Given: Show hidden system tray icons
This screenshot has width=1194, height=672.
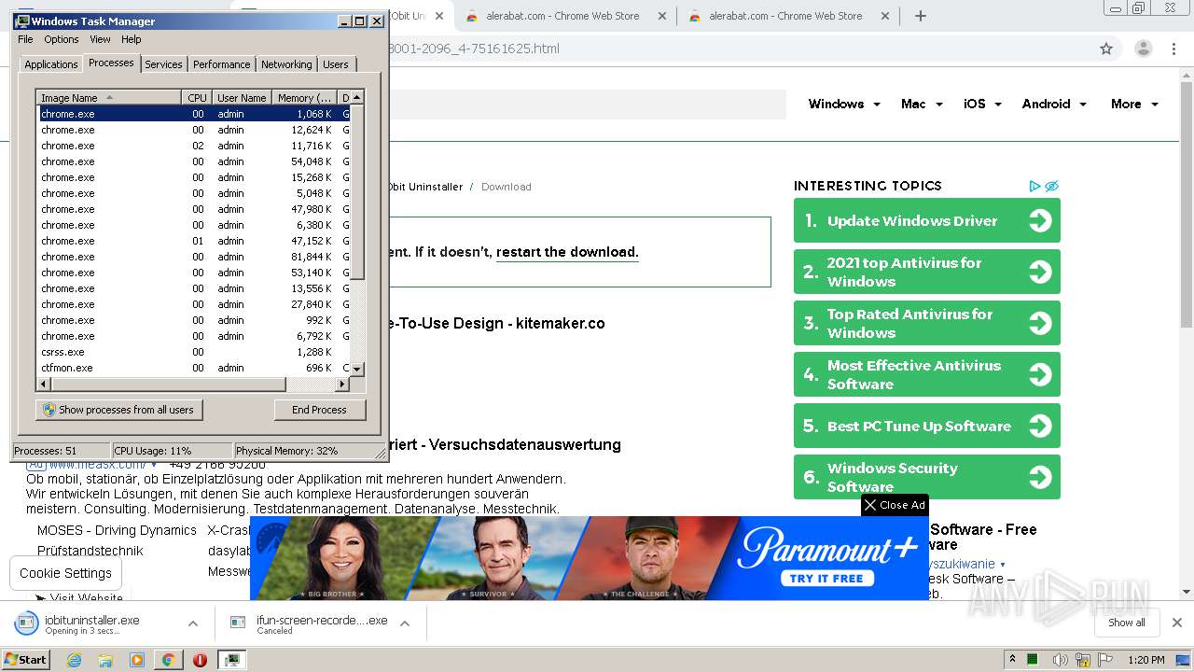Looking at the screenshot, I should click(x=1013, y=660).
